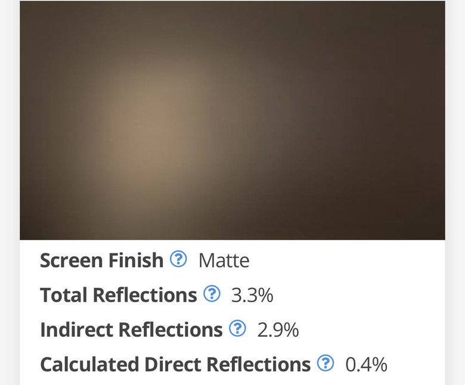The image size is (465, 385).
Task: Click empty white space right of 3.3%
Action: pyautogui.click(x=359, y=295)
